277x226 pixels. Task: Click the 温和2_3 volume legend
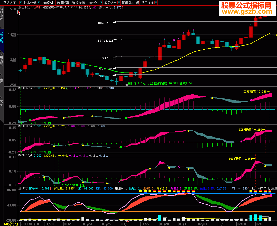tap(149, 188)
